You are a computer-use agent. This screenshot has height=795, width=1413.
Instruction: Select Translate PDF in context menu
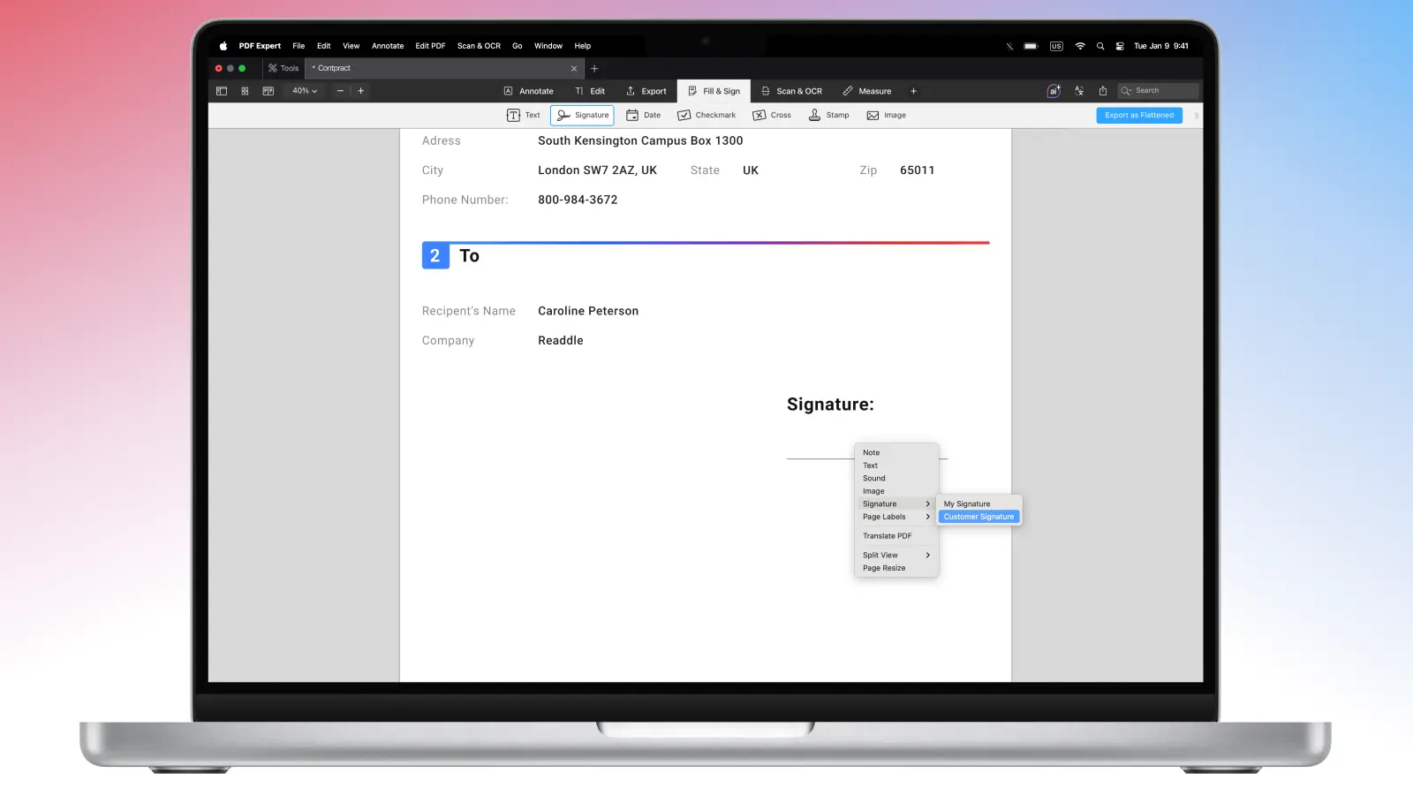(887, 536)
